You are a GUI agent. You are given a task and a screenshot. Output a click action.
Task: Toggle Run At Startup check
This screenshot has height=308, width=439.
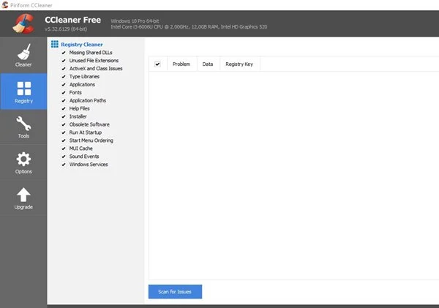64,132
